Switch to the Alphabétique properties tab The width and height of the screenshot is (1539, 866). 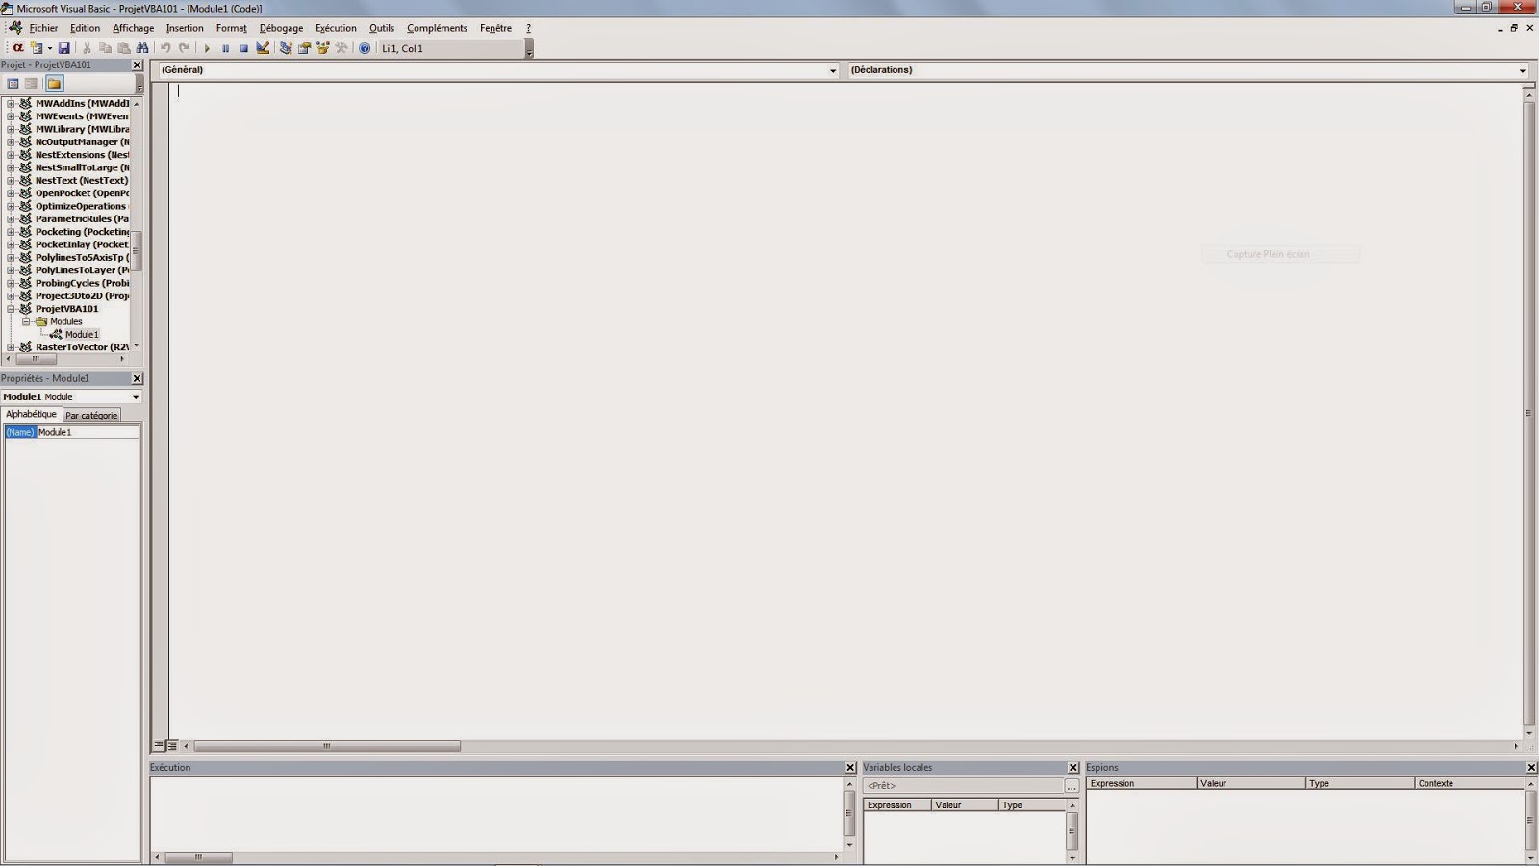click(31, 414)
